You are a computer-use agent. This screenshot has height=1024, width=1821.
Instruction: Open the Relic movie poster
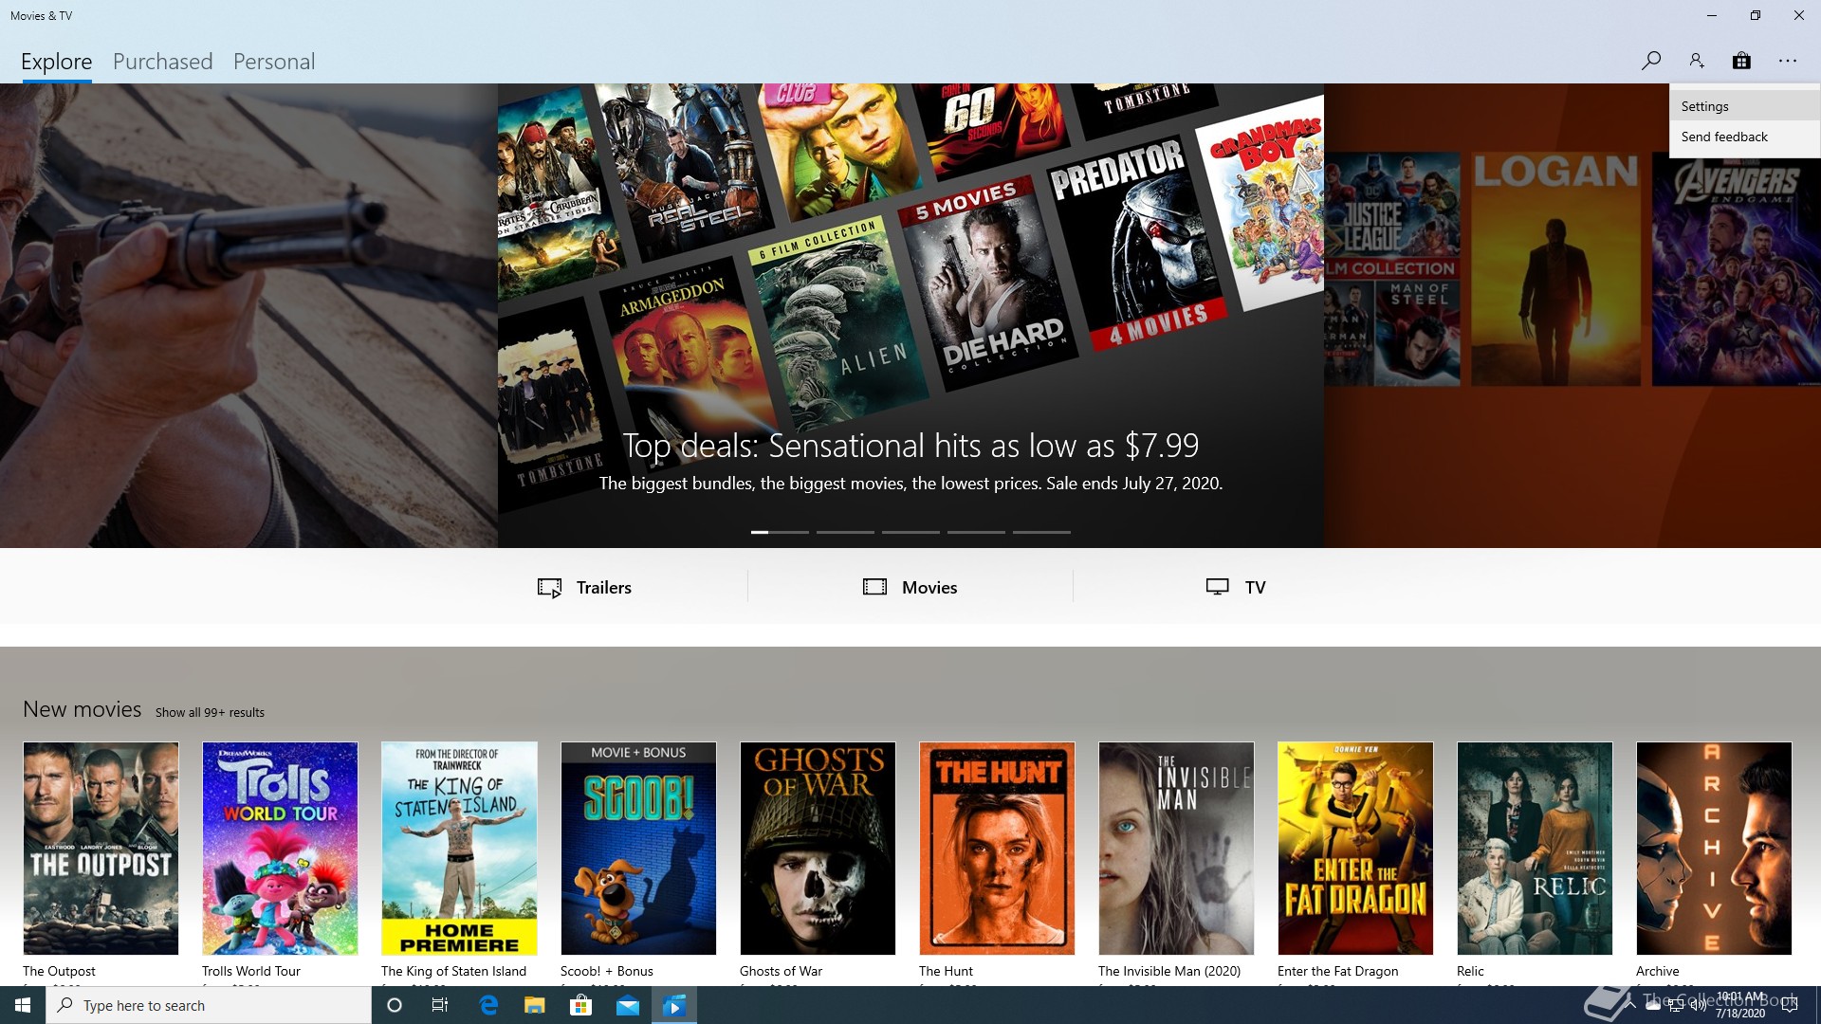click(1535, 848)
